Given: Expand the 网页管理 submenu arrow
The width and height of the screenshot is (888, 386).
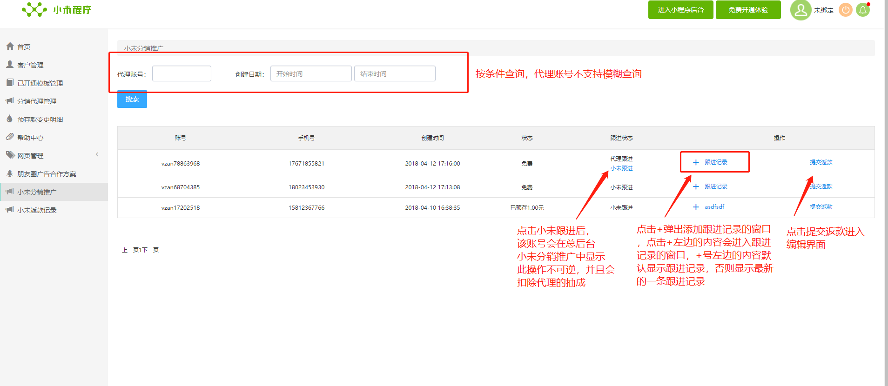Looking at the screenshot, I should pyautogui.click(x=97, y=154).
